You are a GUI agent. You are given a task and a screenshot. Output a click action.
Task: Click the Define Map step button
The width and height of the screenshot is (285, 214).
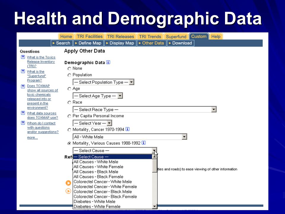[x=88, y=43]
